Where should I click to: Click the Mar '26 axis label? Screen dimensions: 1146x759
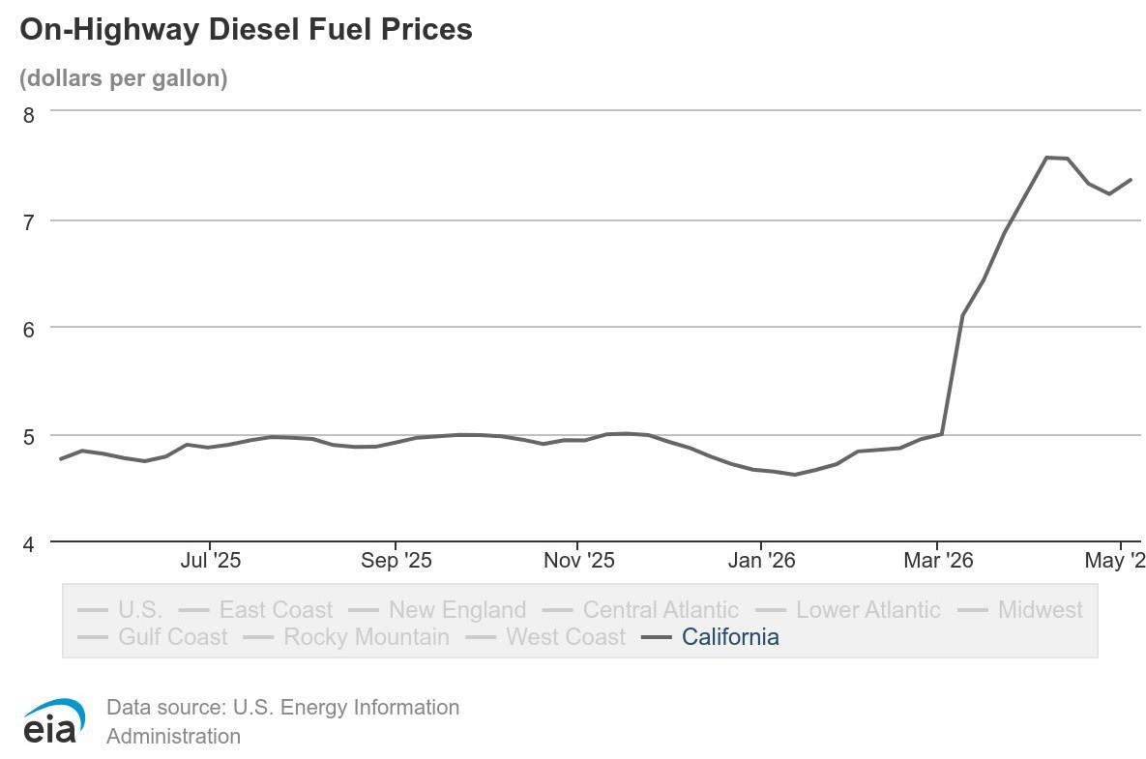pos(938,560)
